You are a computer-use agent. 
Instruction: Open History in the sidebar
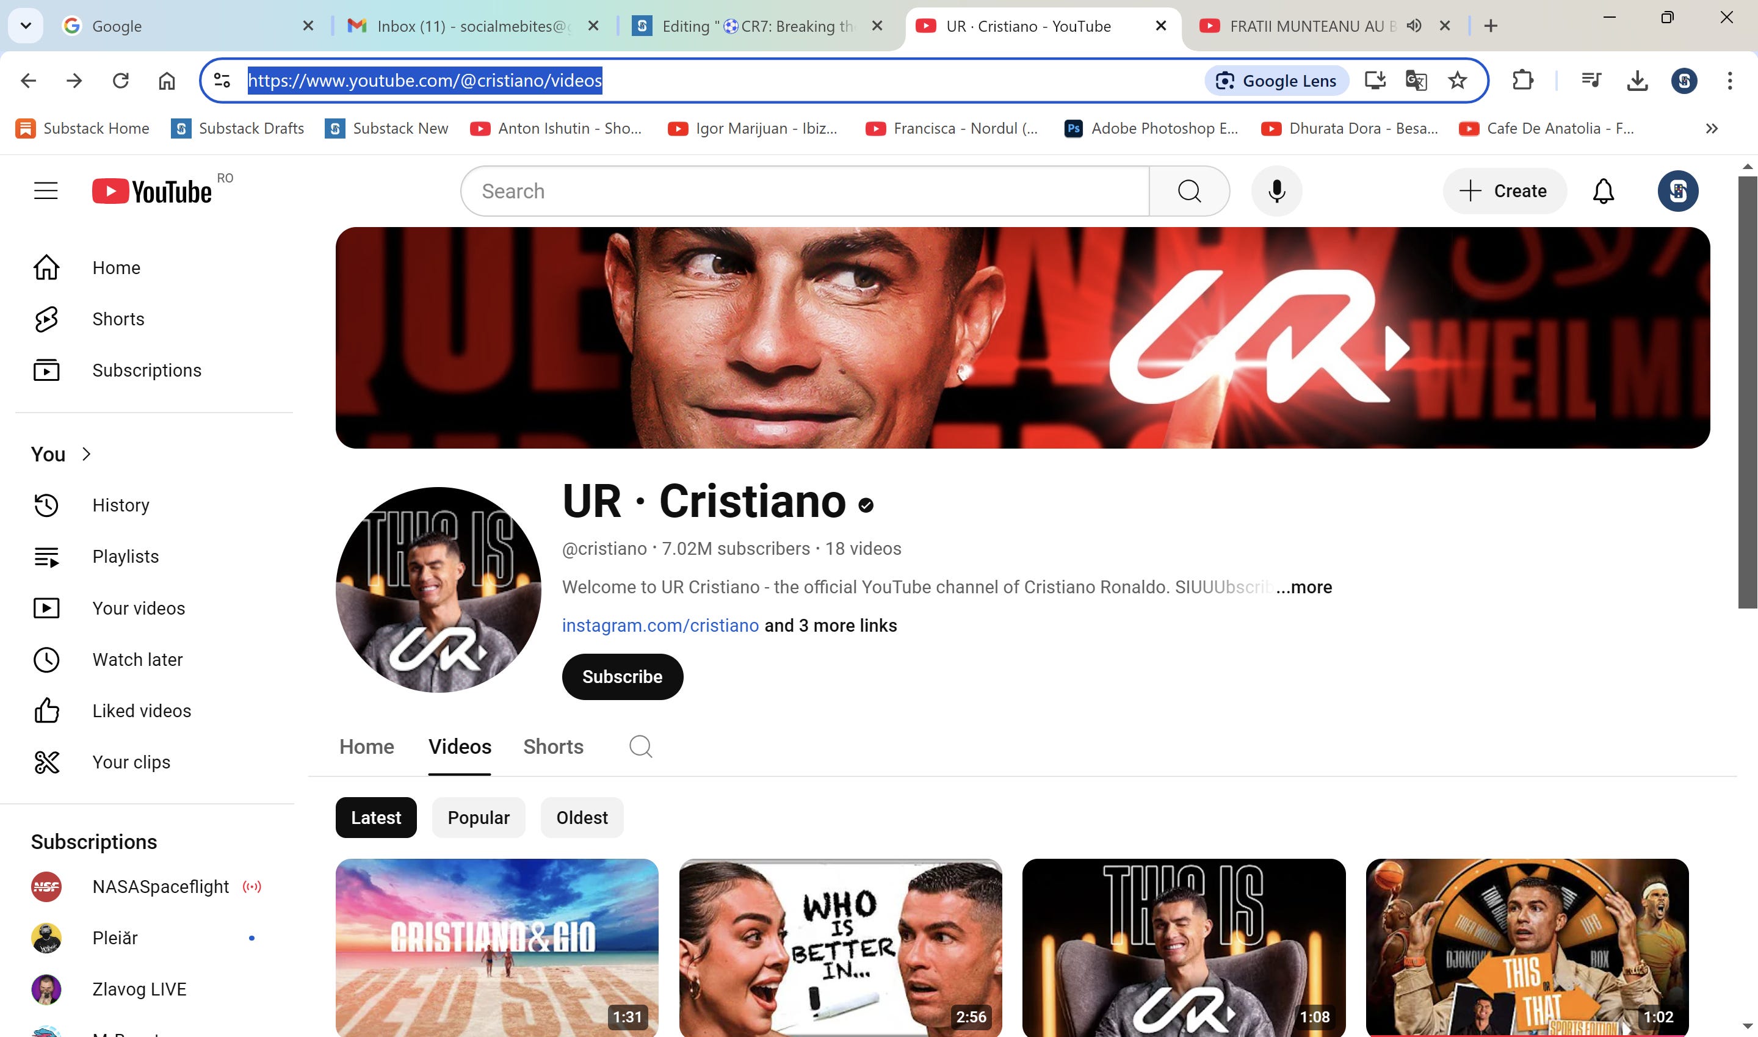154,505
